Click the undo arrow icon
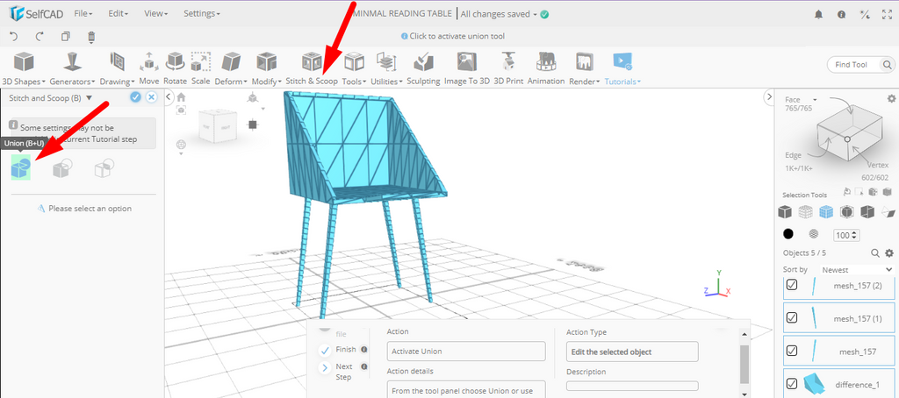Image resolution: width=899 pixels, height=398 pixels. (14, 37)
